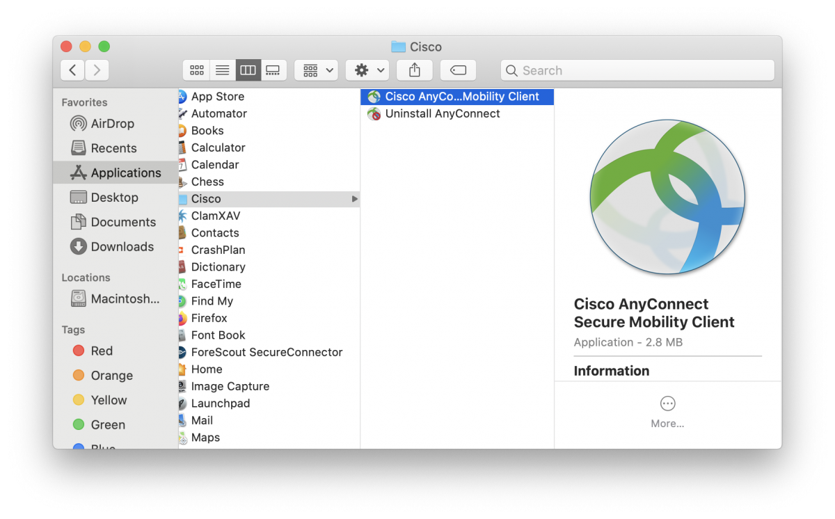Select Applications in the sidebar
835x519 pixels.
116,173
